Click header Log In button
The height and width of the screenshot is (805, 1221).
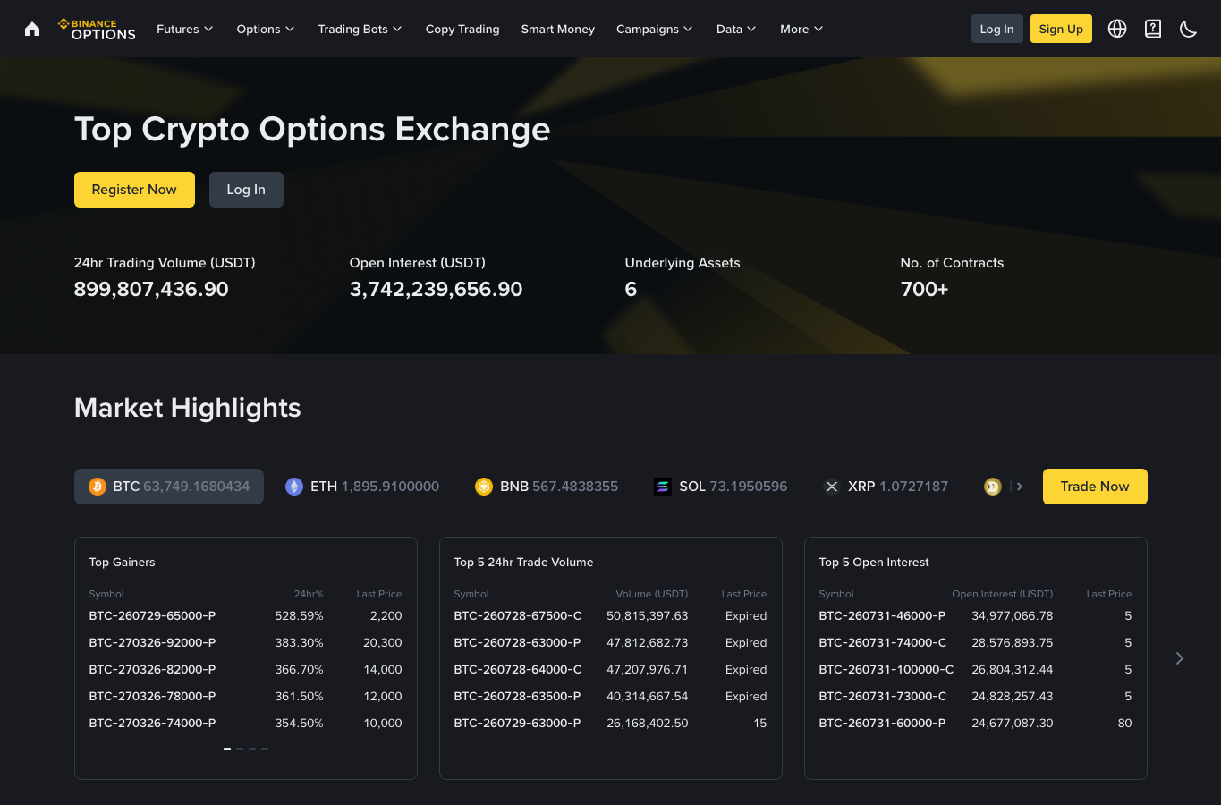(997, 29)
